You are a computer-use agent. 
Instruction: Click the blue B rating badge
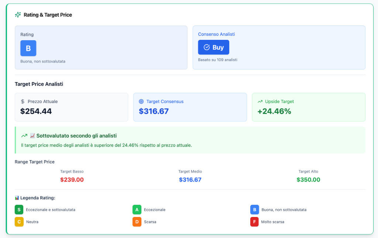pyautogui.click(x=28, y=48)
